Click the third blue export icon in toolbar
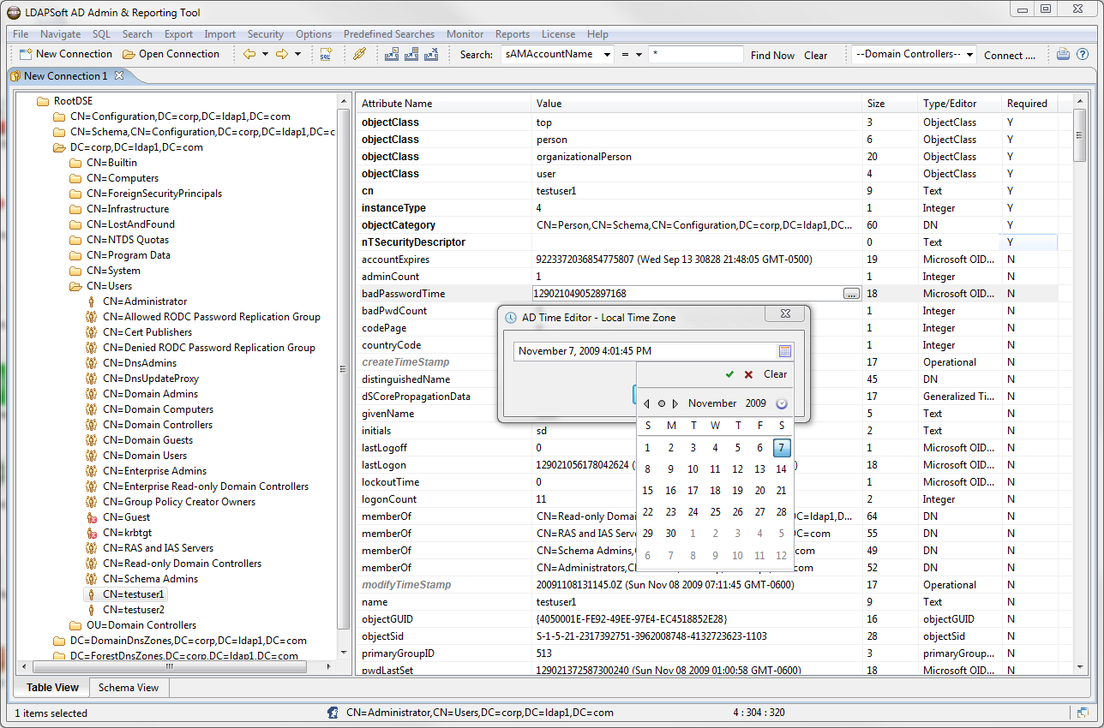 click(430, 54)
